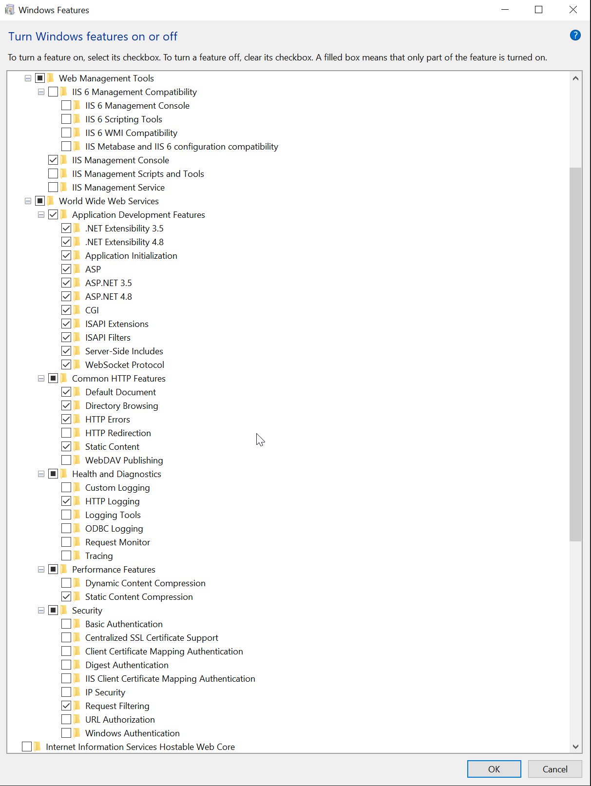Click the folder icon beside World Wide Web Services

click(x=51, y=201)
